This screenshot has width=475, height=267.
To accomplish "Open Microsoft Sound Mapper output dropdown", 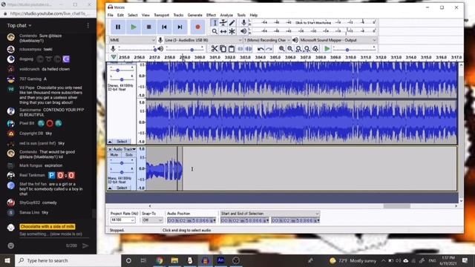I will click(x=338, y=40).
